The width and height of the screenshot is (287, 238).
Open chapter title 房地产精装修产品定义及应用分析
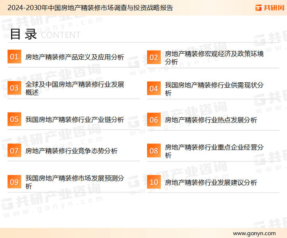pyautogui.click(x=75, y=57)
